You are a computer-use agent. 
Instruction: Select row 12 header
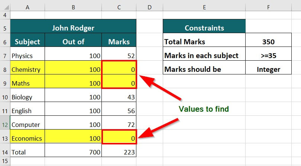point(5,122)
